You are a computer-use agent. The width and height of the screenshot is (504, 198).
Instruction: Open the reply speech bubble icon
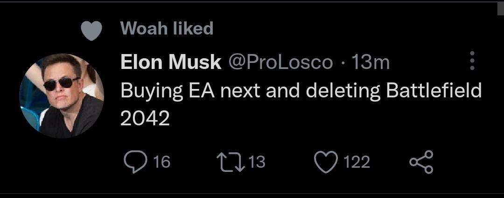click(x=135, y=162)
